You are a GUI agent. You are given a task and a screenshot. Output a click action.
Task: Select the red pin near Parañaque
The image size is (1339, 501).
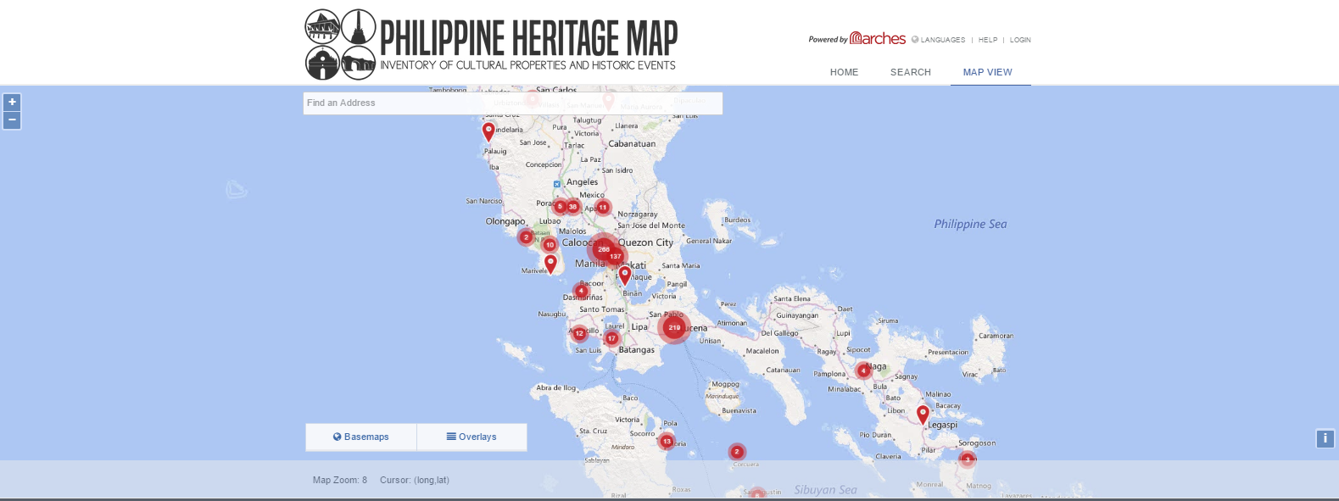[x=625, y=275]
